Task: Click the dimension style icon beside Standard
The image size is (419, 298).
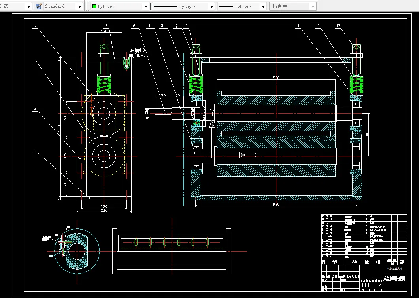Action: 38,6
